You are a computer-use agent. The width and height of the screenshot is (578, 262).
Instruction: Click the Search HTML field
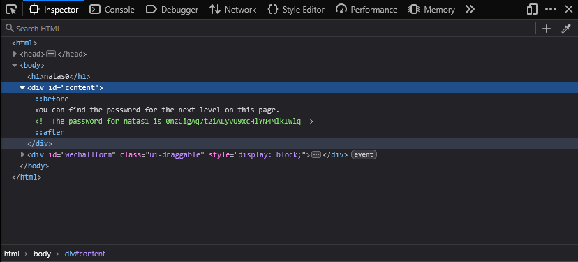coord(269,29)
